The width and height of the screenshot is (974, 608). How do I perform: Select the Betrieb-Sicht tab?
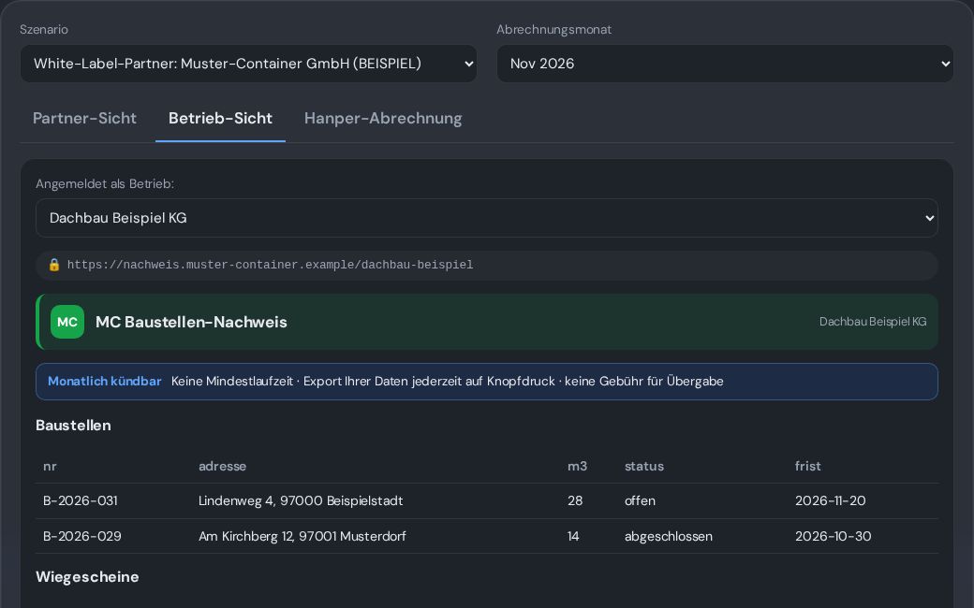[x=220, y=118]
